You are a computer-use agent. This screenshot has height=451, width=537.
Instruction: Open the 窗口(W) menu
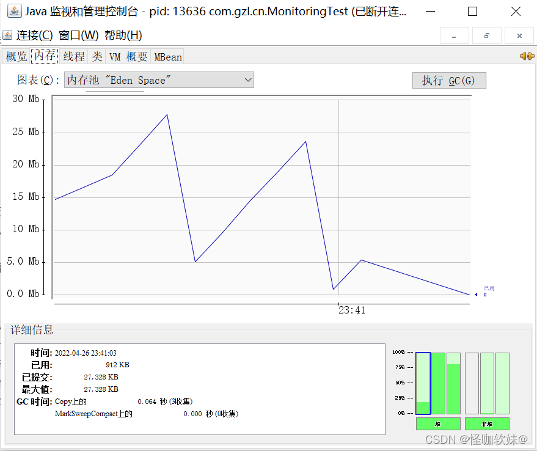tap(78, 35)
